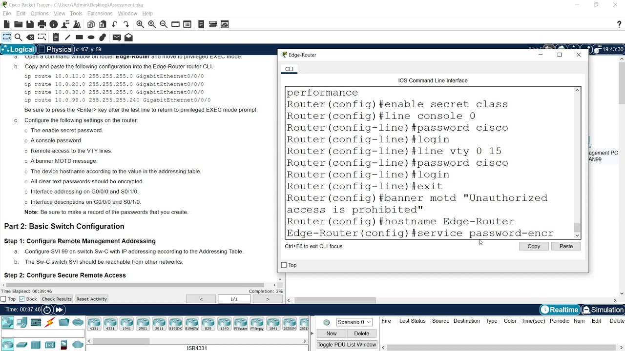Click scroll-up arrow in CLI terminal
This screenshot has width=625, height=351.
pyautogui.click(x=578, y=90)
